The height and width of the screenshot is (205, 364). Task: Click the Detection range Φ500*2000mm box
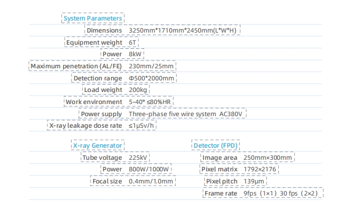click(x=124, y=78)
